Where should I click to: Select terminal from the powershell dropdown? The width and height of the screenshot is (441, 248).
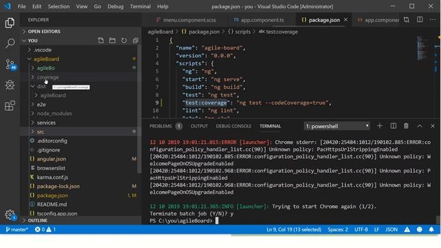337,126
